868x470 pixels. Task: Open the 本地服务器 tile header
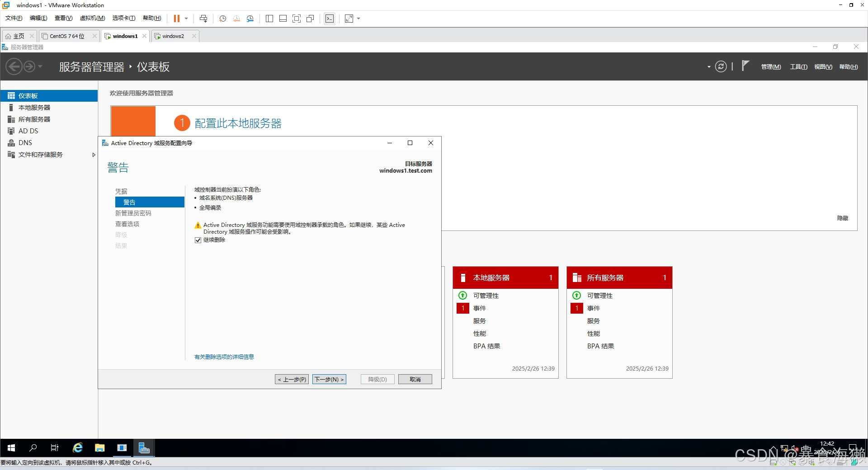[505, 278]
